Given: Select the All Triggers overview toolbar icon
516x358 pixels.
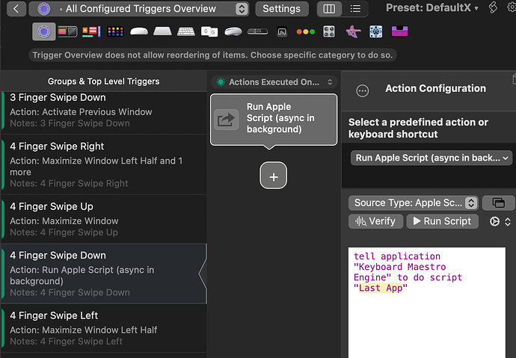Looking at the screenshot, I should 44,32.
